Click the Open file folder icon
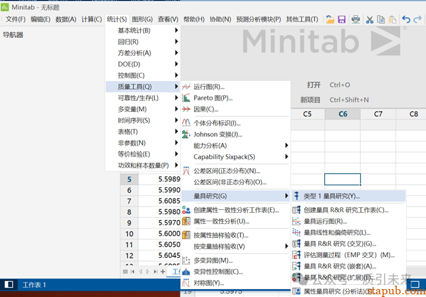The width and height of the screenshot is (426, 297). [330, 20]
